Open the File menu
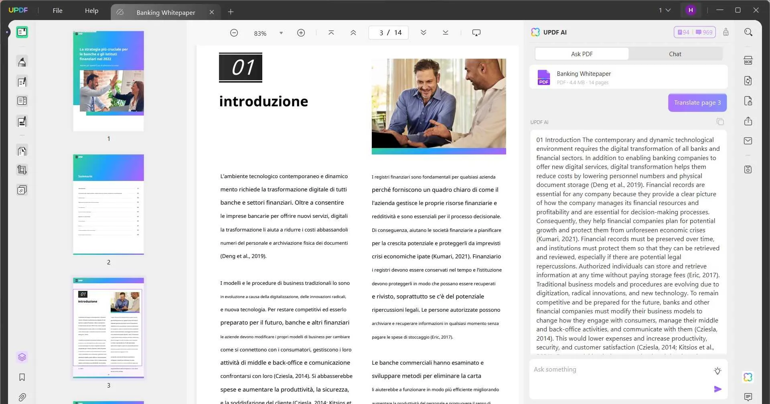770x404 pixels. 57,11
